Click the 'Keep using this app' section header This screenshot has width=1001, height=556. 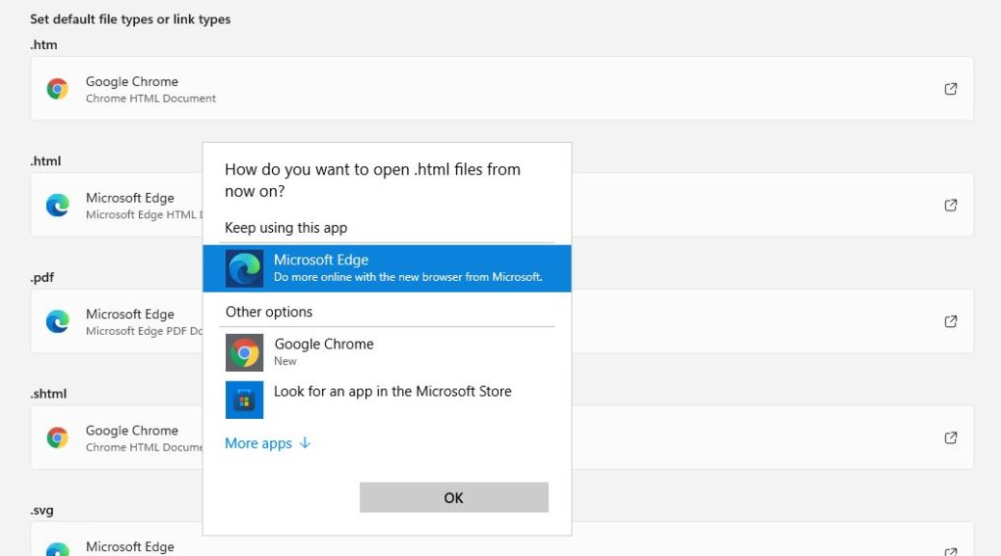tap(286, 228)
